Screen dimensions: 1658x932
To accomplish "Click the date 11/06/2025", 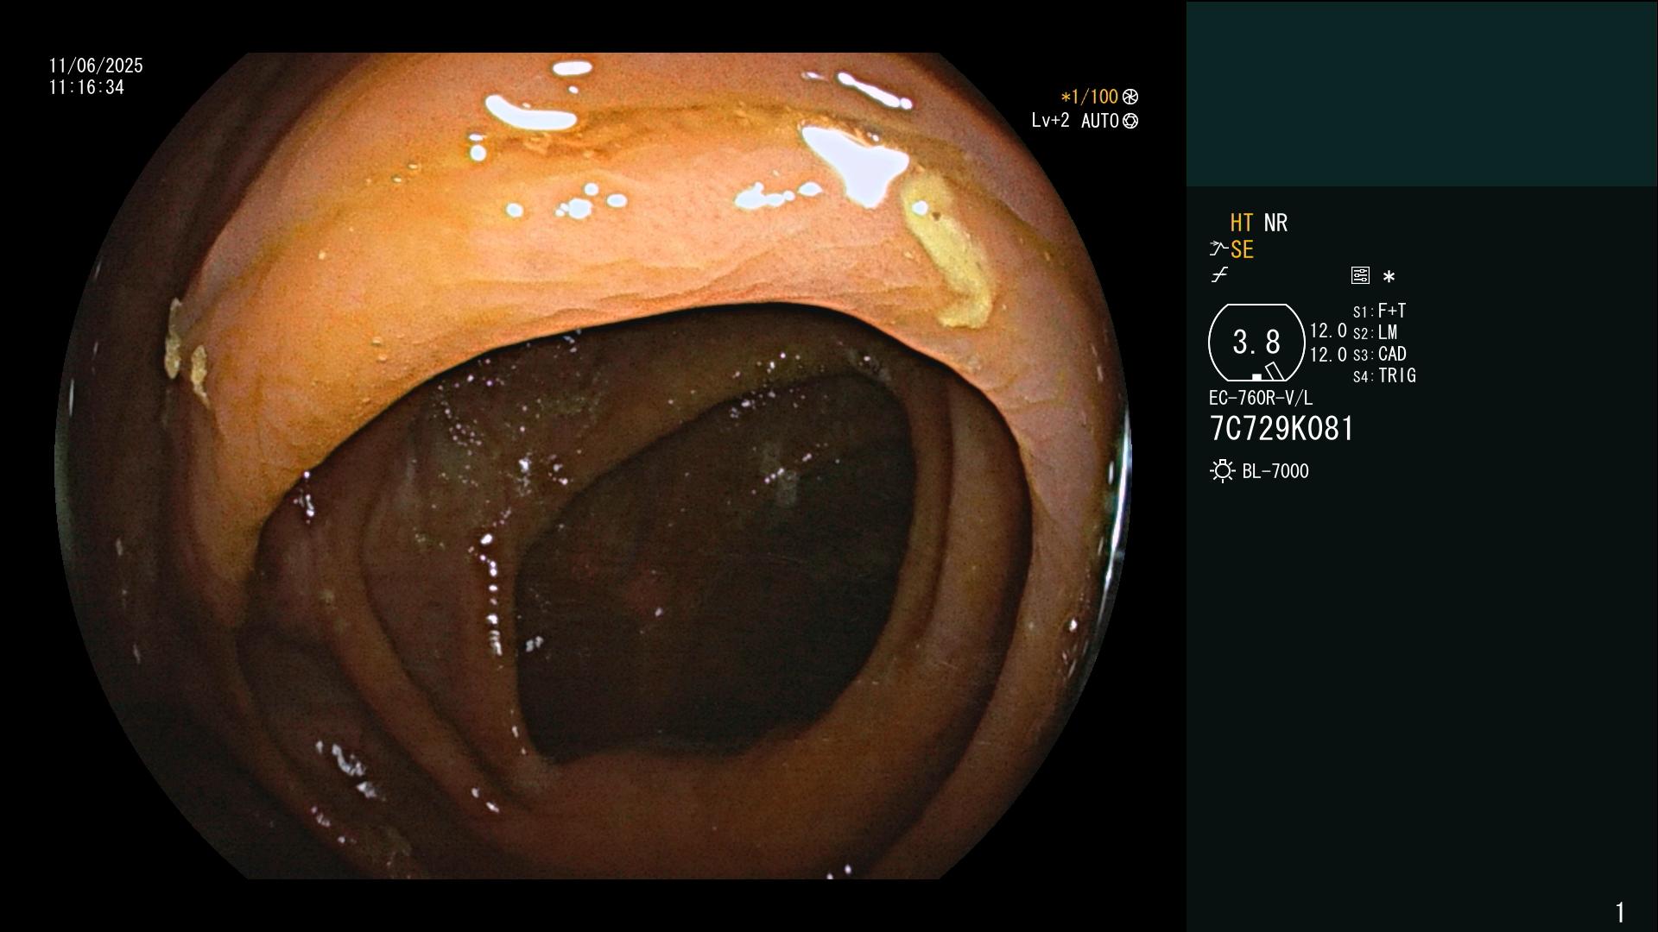I will coord(96,66).
